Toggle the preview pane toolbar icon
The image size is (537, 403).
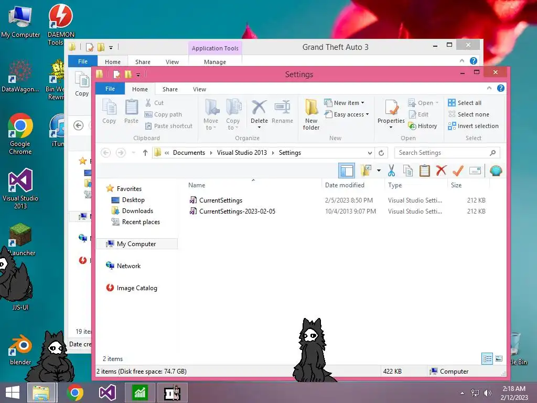click(x=347, y=171)
